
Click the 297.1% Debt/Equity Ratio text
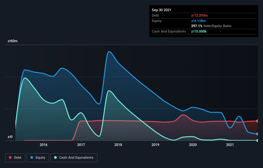point(211,26)
